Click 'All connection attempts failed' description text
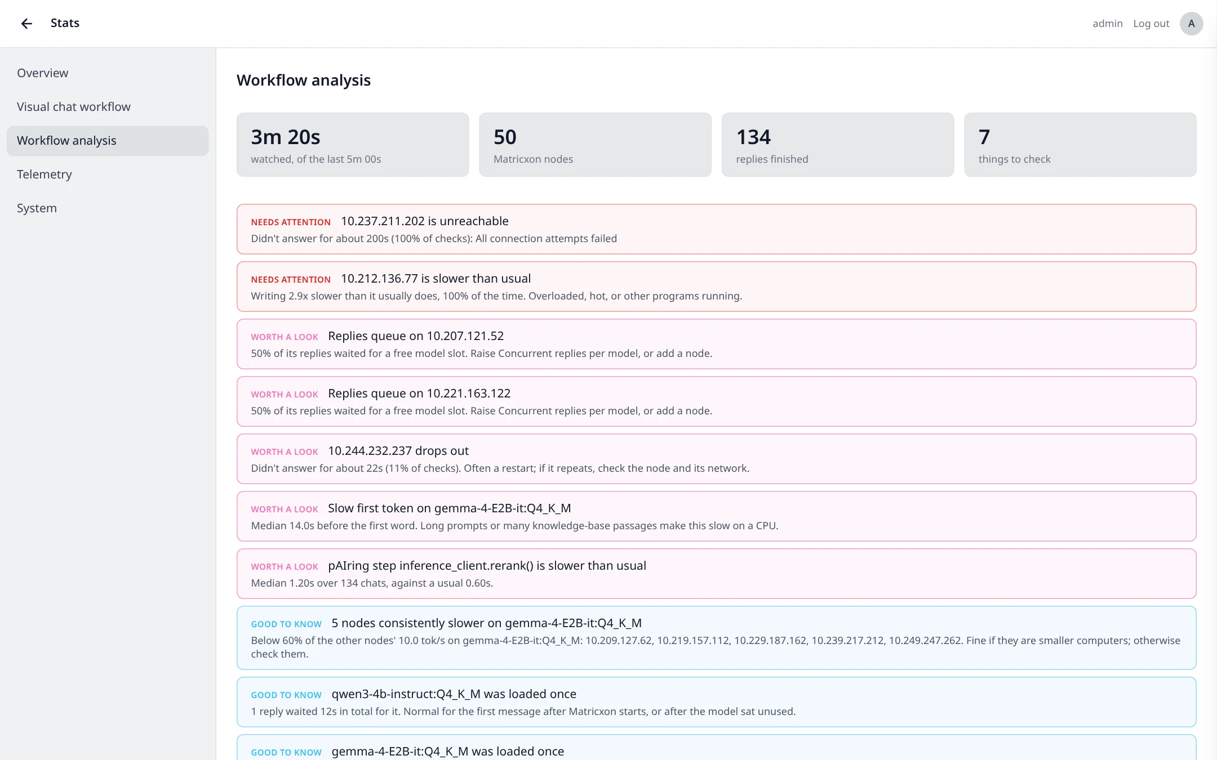The width and height of the screenshot is (1217, 760). [546, 239]
